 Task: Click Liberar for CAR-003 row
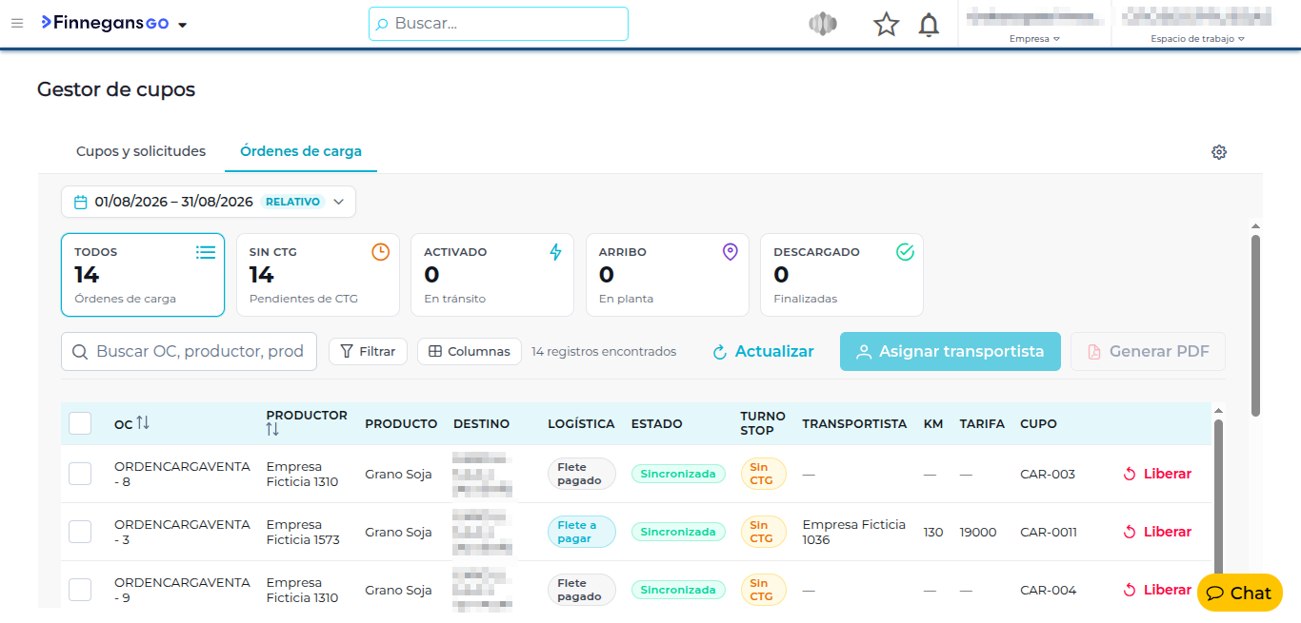click(x=1157, y=474)
